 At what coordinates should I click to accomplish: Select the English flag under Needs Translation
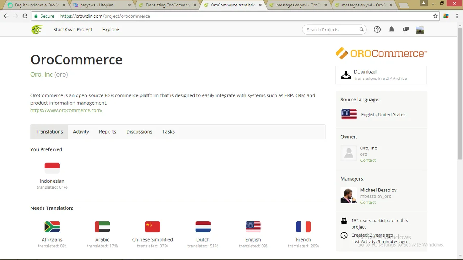(x=253, y=227)
